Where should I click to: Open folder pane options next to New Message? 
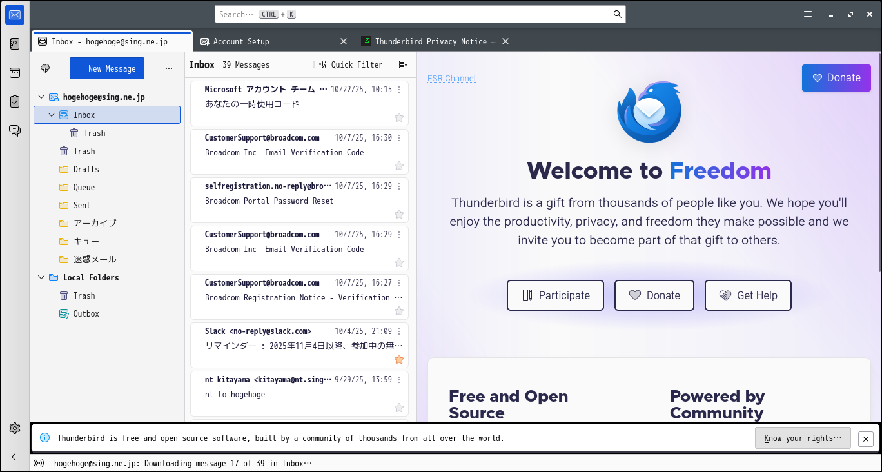click(169, 68)
